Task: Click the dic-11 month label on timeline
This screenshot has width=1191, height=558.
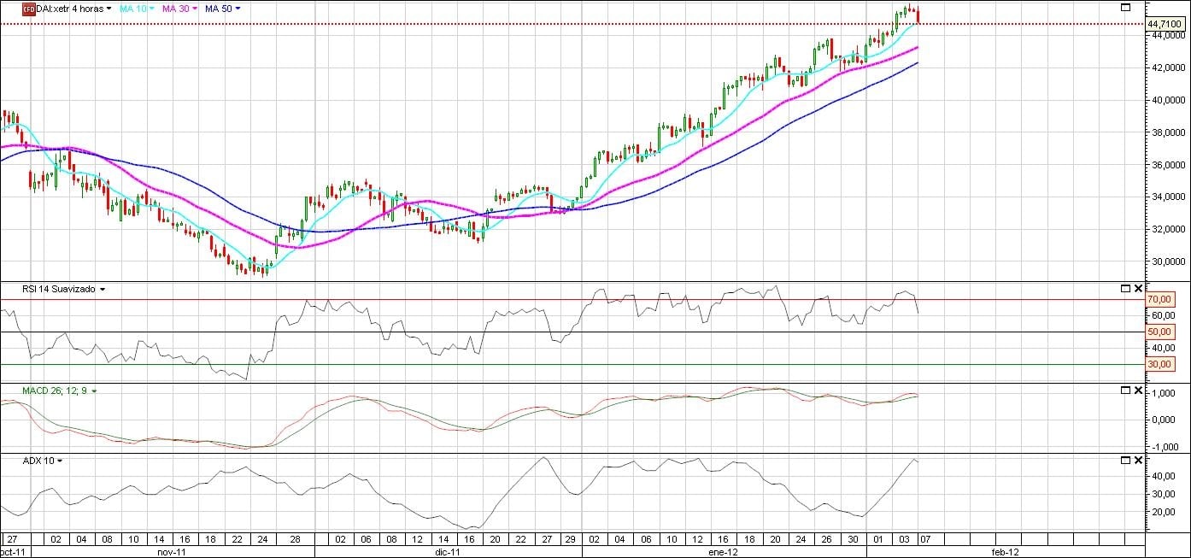Action: click(449, 552)
